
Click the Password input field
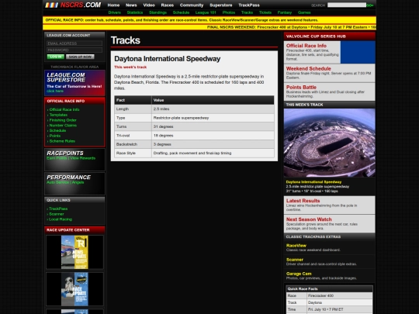pos(74,50)
